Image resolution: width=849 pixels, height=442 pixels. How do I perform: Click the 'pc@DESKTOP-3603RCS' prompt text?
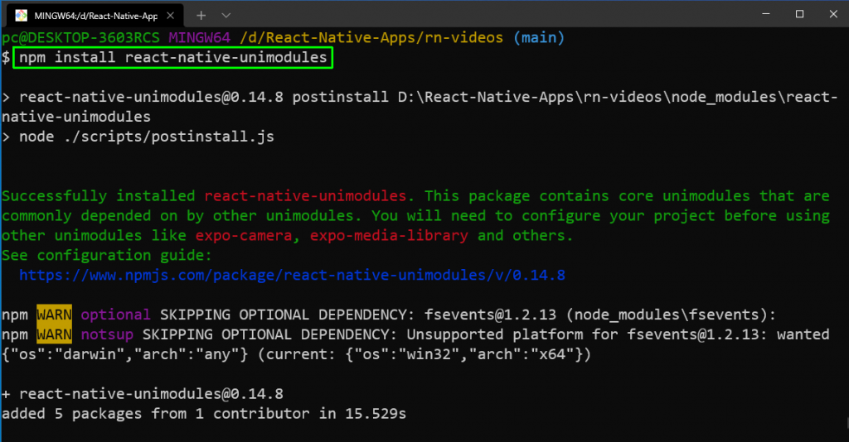click(x=80, y=38)
